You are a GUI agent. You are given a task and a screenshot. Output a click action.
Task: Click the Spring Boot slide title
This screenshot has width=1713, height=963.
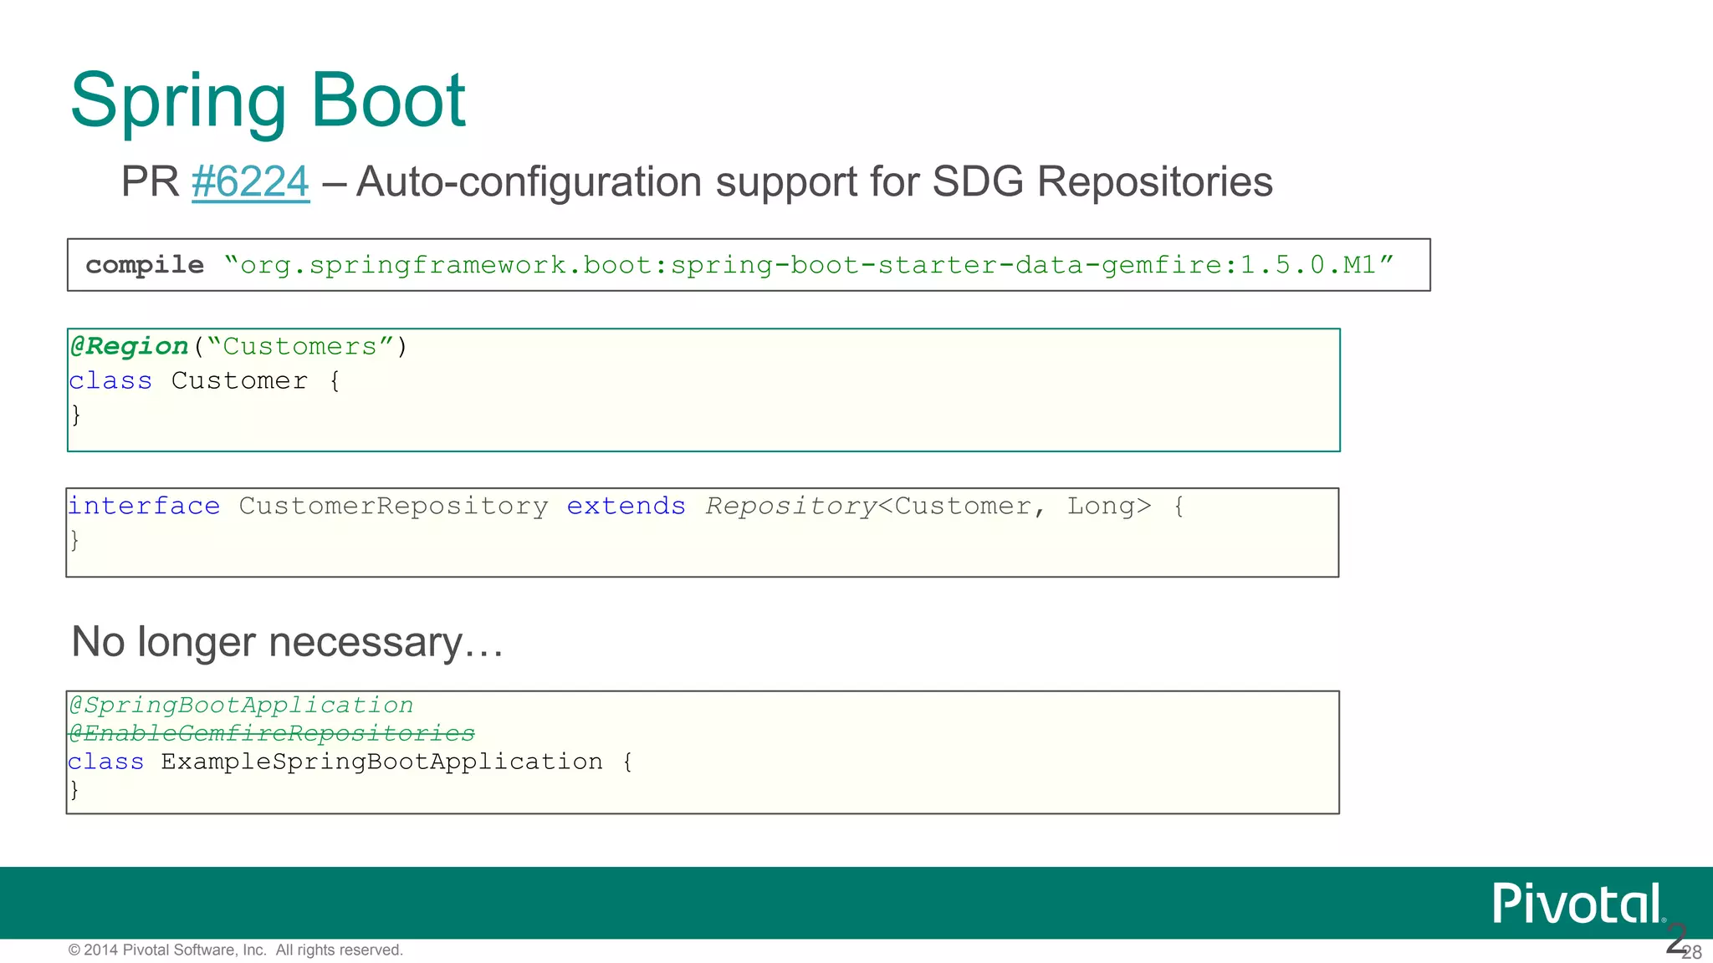(x=268, y=101)
